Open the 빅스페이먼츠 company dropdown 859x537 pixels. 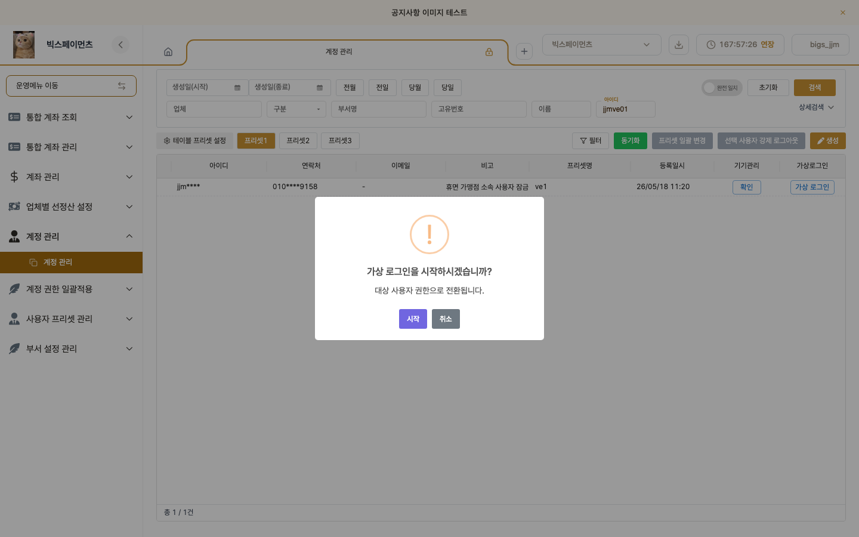pyautogui.click(x=601, y=45)
